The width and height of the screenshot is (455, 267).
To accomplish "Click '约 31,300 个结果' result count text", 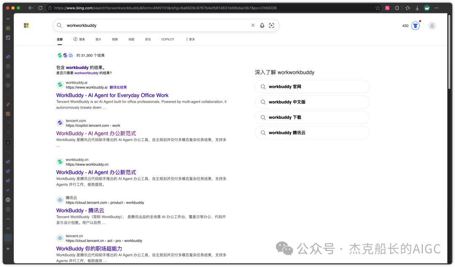I will click(91, 56).
